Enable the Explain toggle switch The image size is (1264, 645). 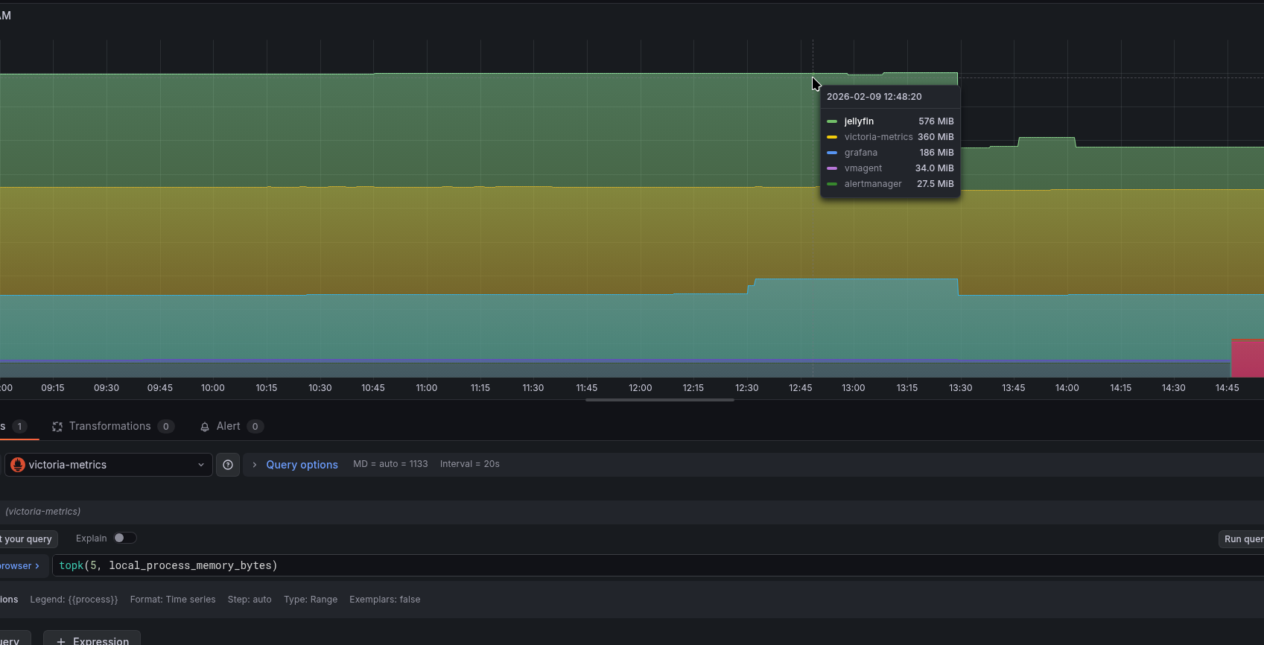click(x=124, y=538)
